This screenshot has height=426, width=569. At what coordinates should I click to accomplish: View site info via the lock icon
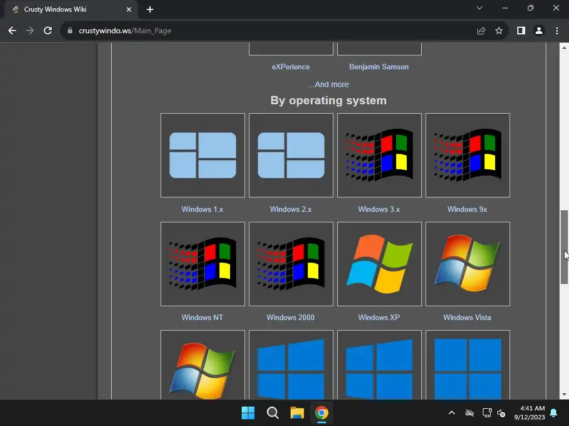[x=70, y=31]
